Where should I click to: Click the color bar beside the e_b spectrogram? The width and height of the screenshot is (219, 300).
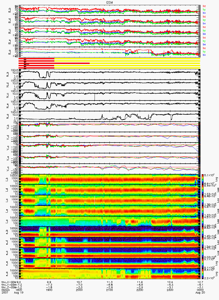click(x=203, y=232)
